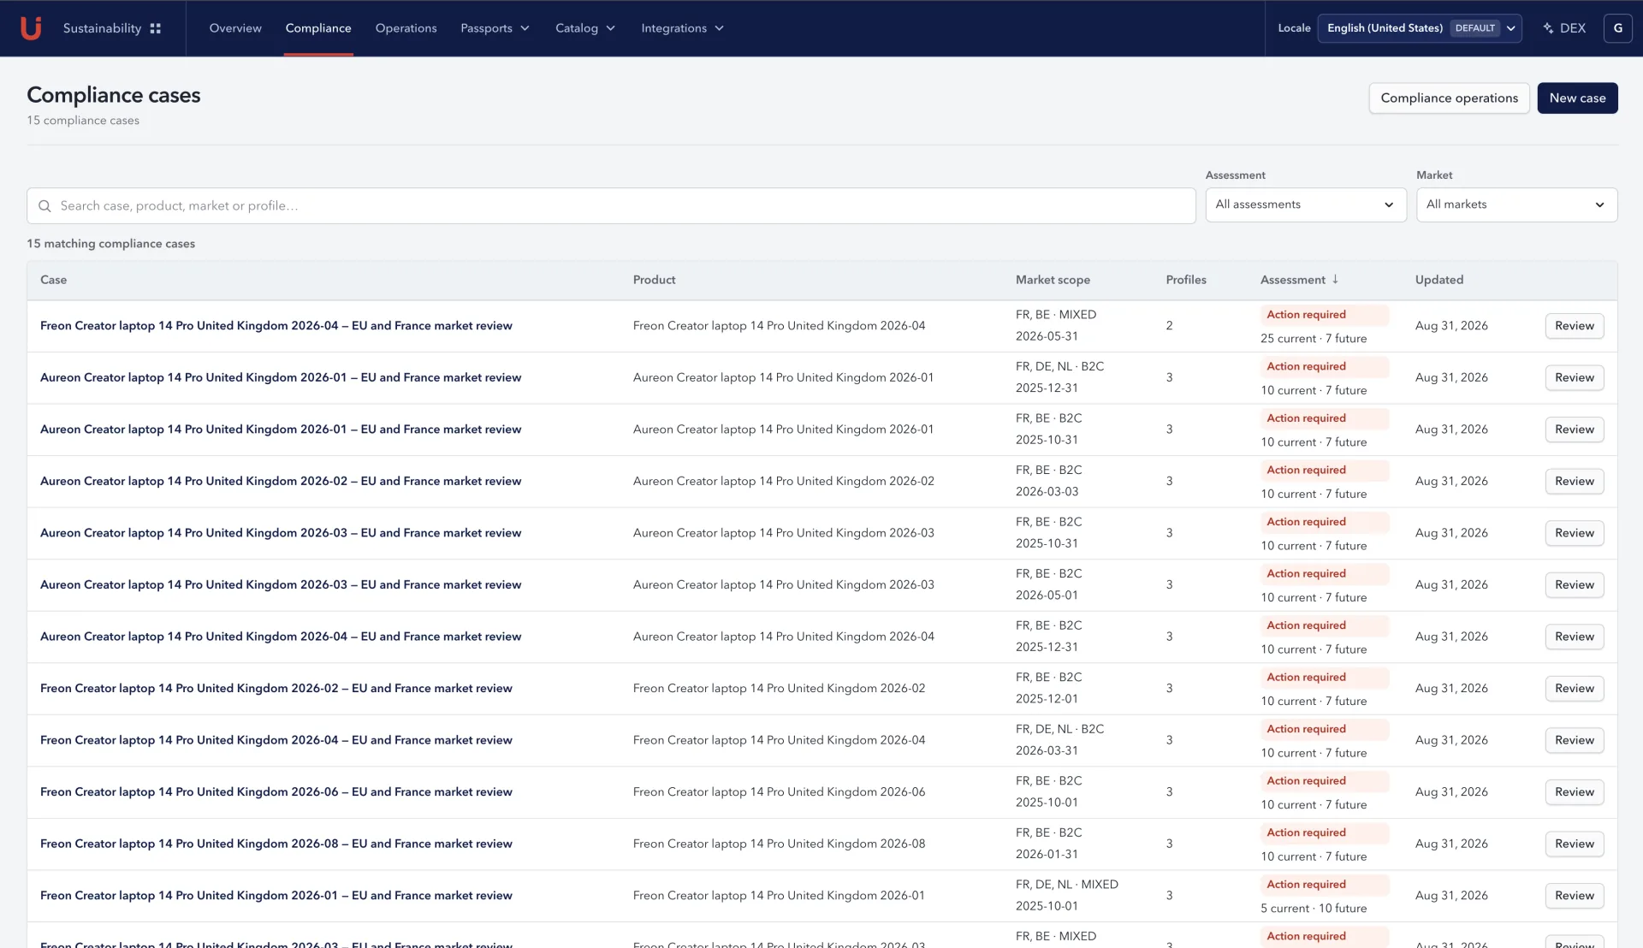Expand the Integrations menu
1643x948 pixels.
(683, 28)
